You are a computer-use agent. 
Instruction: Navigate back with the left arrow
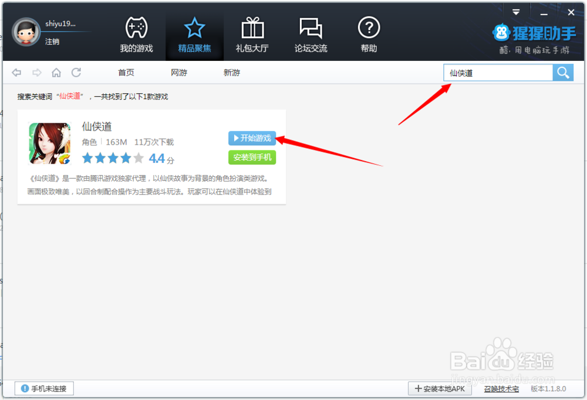point(16,73)
